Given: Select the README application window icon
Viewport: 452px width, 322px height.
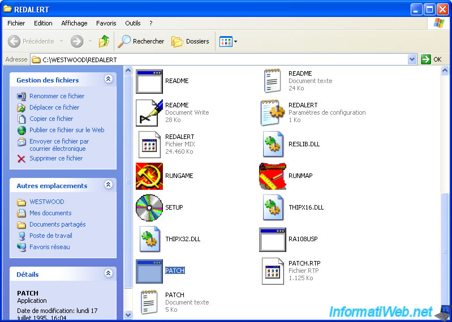Looking at the screenshot, I should [x=149, y=81].
